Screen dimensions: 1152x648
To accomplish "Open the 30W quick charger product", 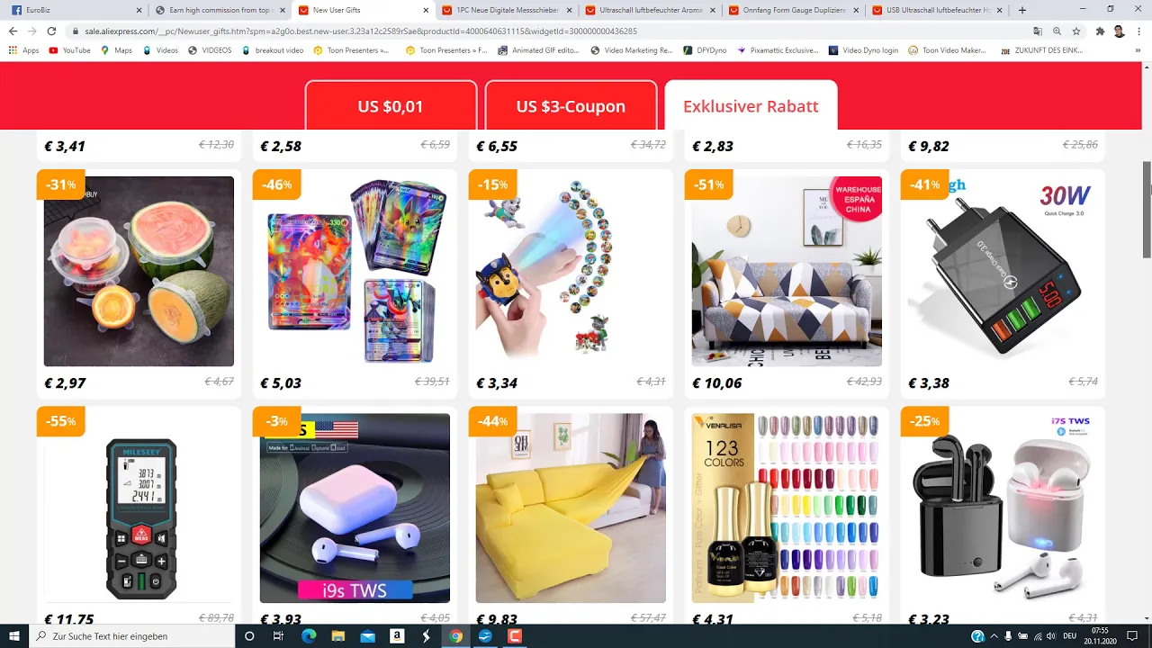I will point(1003,283).
